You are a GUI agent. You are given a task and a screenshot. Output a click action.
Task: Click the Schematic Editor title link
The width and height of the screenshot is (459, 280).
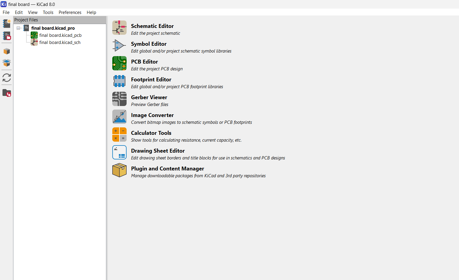(x=152, y=26)
